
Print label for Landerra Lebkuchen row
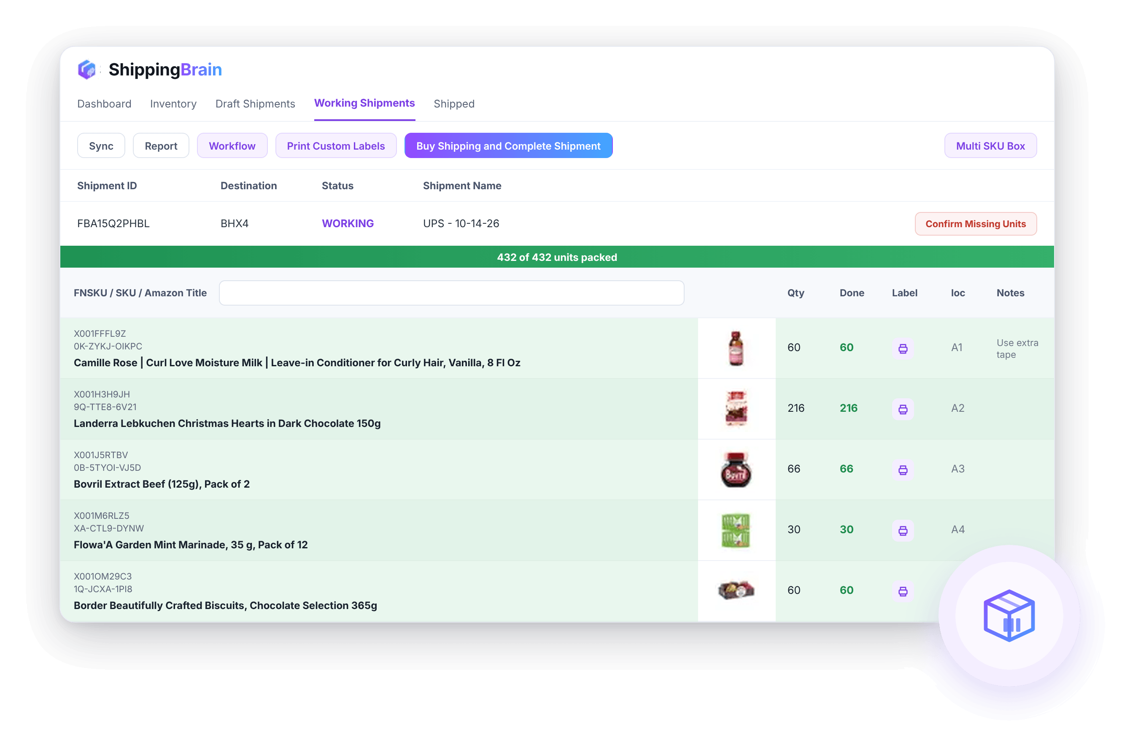pyautogui.click(x=903, y=409)
